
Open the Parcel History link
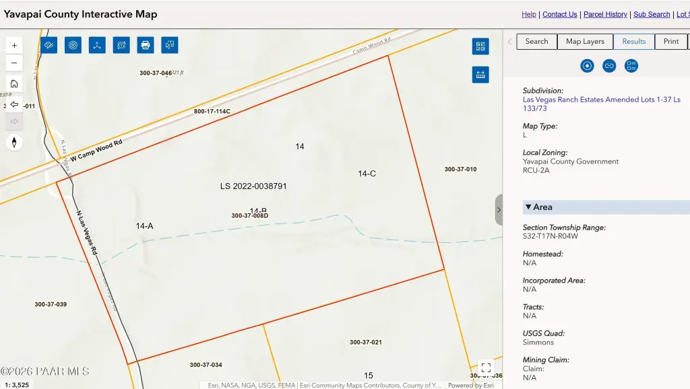pyautogui.click(x=606, y=15)
